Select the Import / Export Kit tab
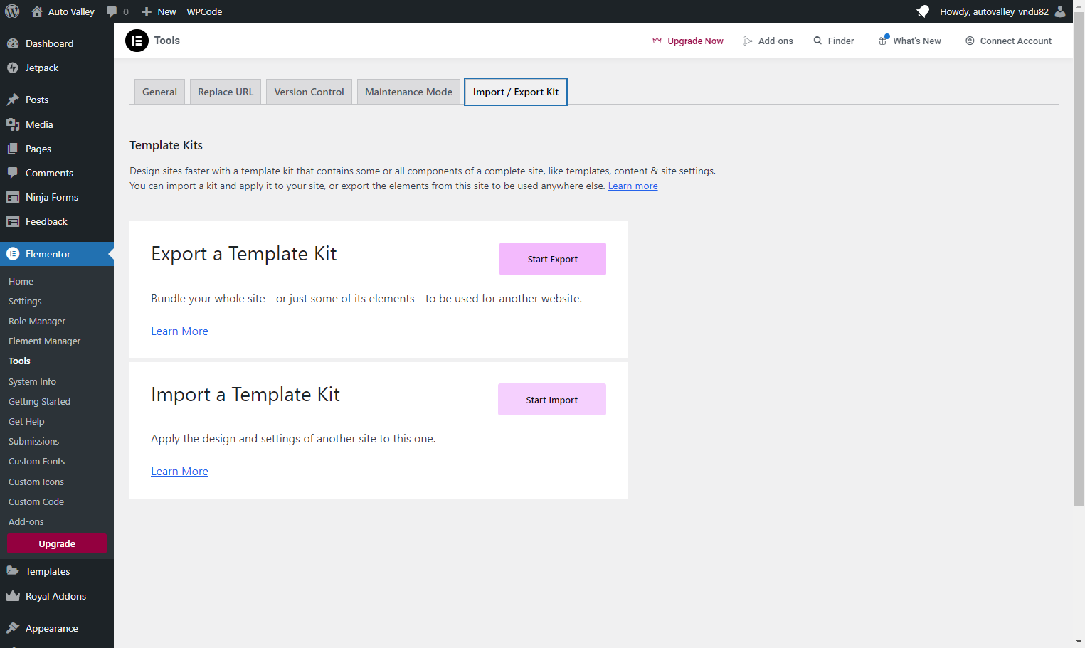Screen dimensions: 1085x648 [x=516, y=92]
